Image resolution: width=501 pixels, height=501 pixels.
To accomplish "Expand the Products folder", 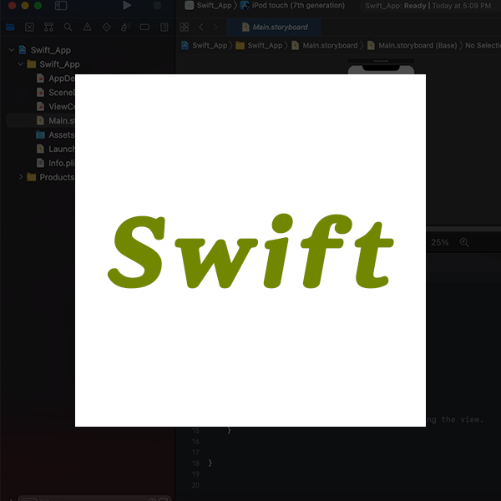I will click(x=21, y=177).
